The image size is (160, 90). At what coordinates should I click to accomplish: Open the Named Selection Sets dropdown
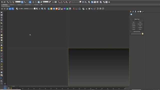click(x=76, y=2)
